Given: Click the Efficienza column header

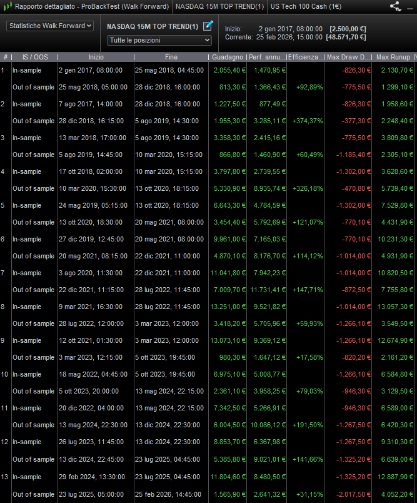Looking at the screenshot, I should pyautogui.click(x=305, y=57).
